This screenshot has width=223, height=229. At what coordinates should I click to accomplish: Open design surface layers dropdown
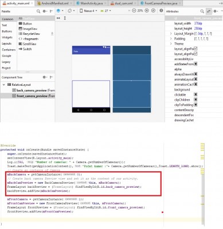click(60, 11)
